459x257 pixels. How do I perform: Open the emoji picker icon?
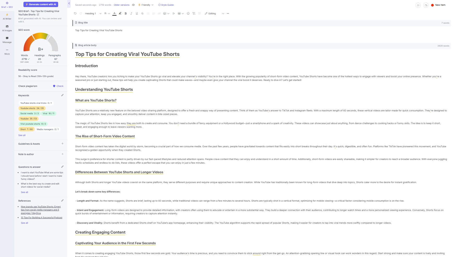point(188,14)
